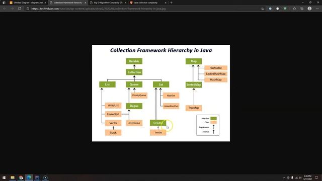Open the Collections icon
This screenshot has width=322, height=181.
(x=302, y=9)
